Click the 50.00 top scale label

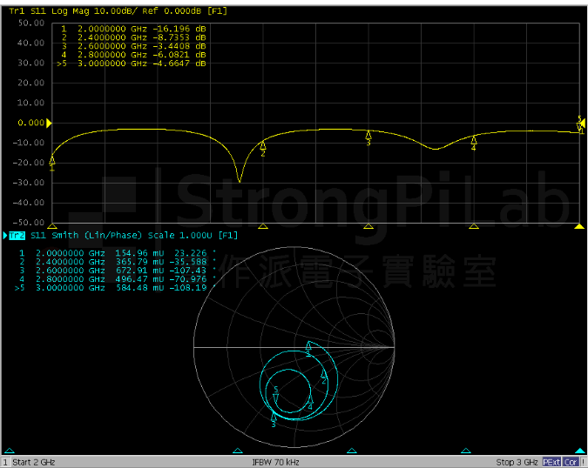[x=31, y=23]
